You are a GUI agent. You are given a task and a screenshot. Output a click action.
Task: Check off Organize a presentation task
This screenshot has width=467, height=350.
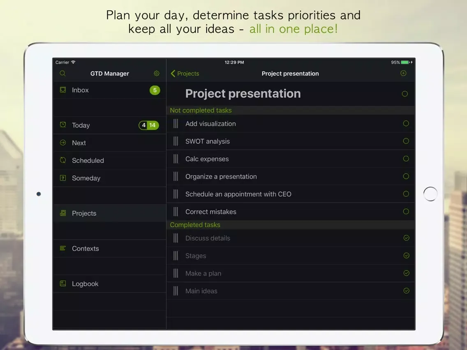coord(406,176)
